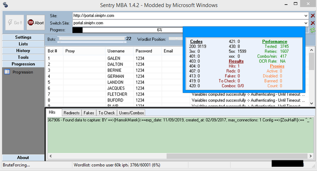This screenshot has height=171, width=317.
Task: Click the Progression tree item in sidebar
Action: point(23,72)
